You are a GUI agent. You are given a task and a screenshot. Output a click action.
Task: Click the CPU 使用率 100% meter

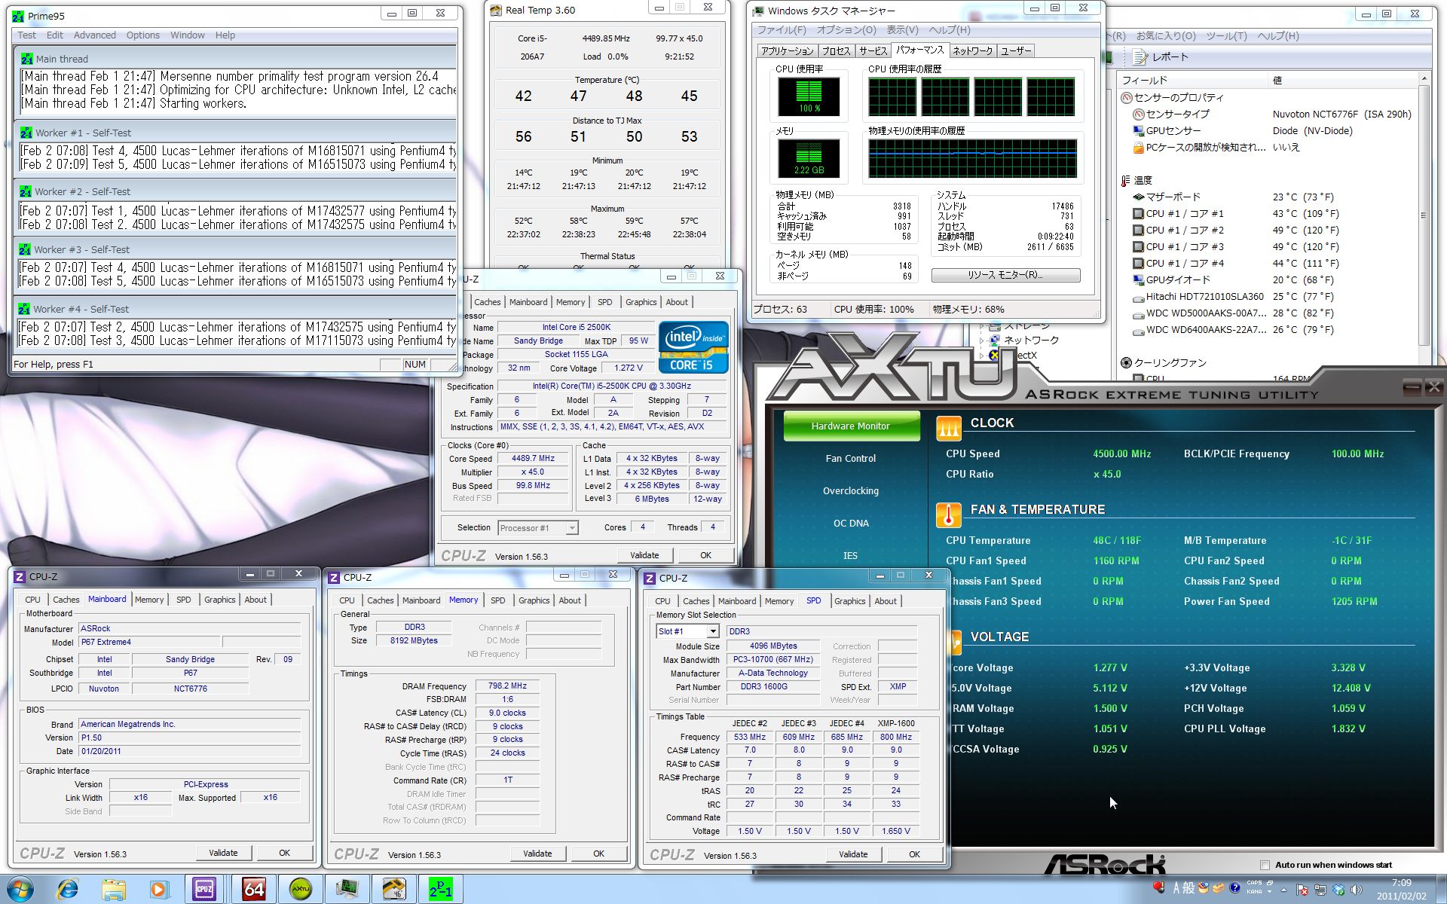point(809,97)
